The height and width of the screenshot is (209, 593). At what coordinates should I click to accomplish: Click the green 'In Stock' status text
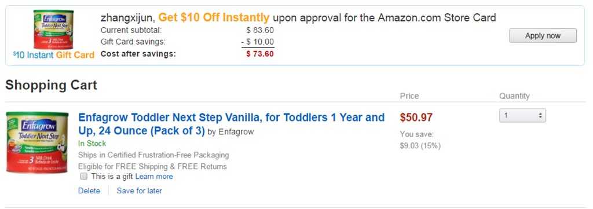[92, 144]
